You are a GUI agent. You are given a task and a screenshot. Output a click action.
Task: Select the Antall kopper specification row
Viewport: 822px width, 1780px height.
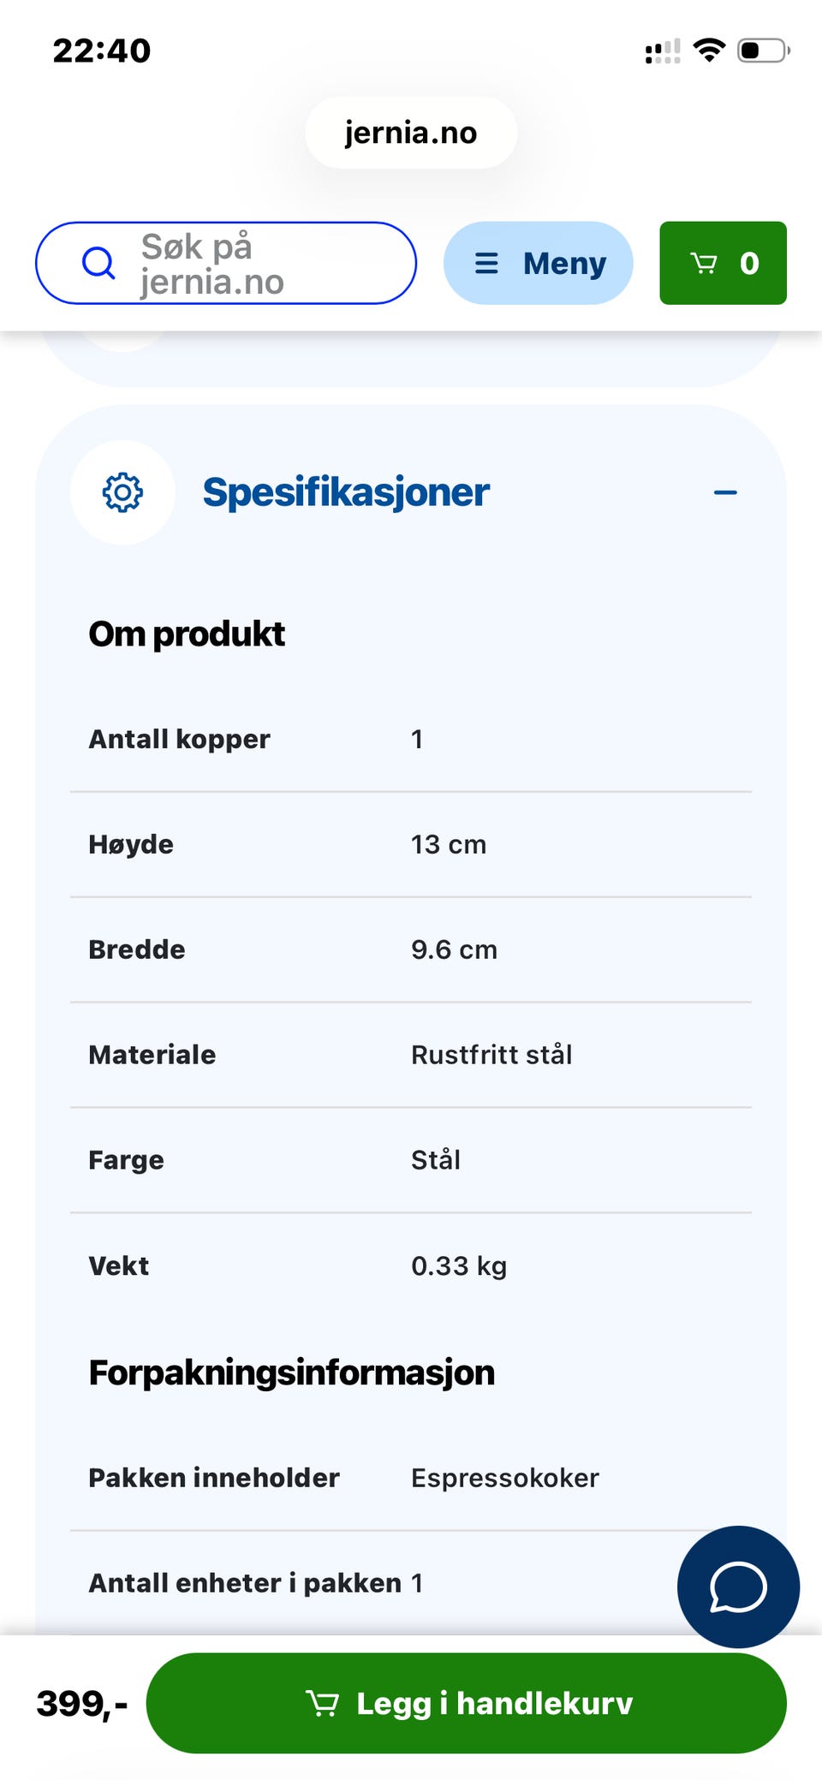pos(411,739)
